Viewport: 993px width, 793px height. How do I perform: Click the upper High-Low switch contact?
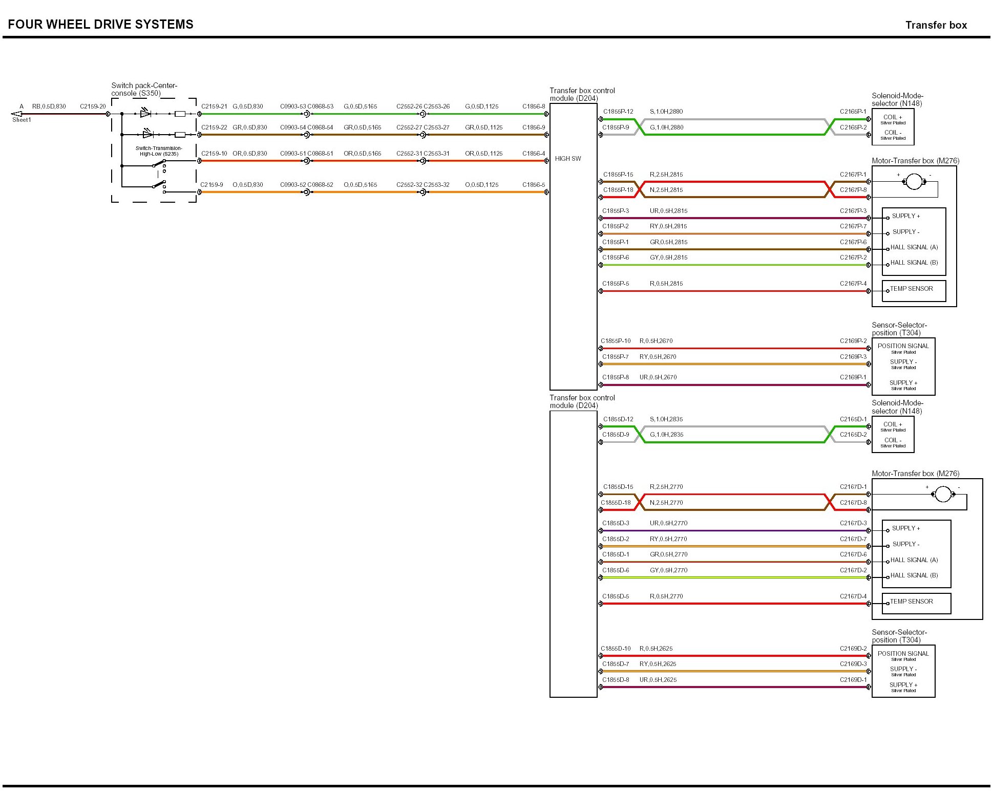point(159,164)
